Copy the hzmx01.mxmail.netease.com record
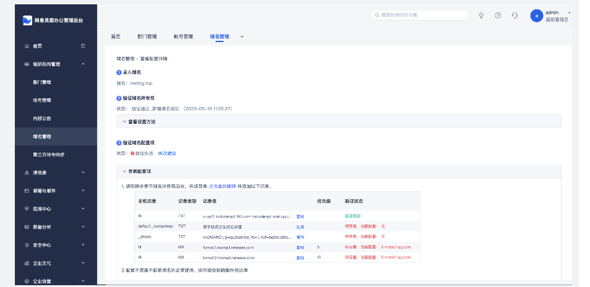590x287 pixels. [x=300, y=247]
